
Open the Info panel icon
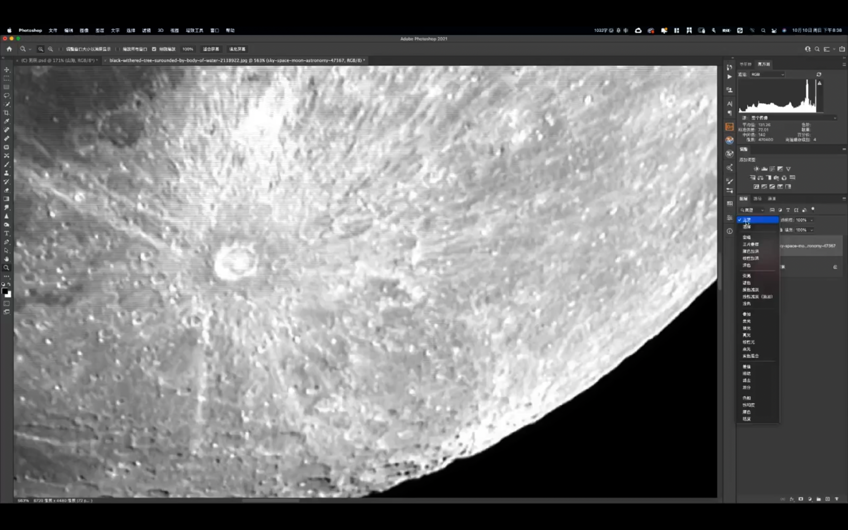click(729, 231)
